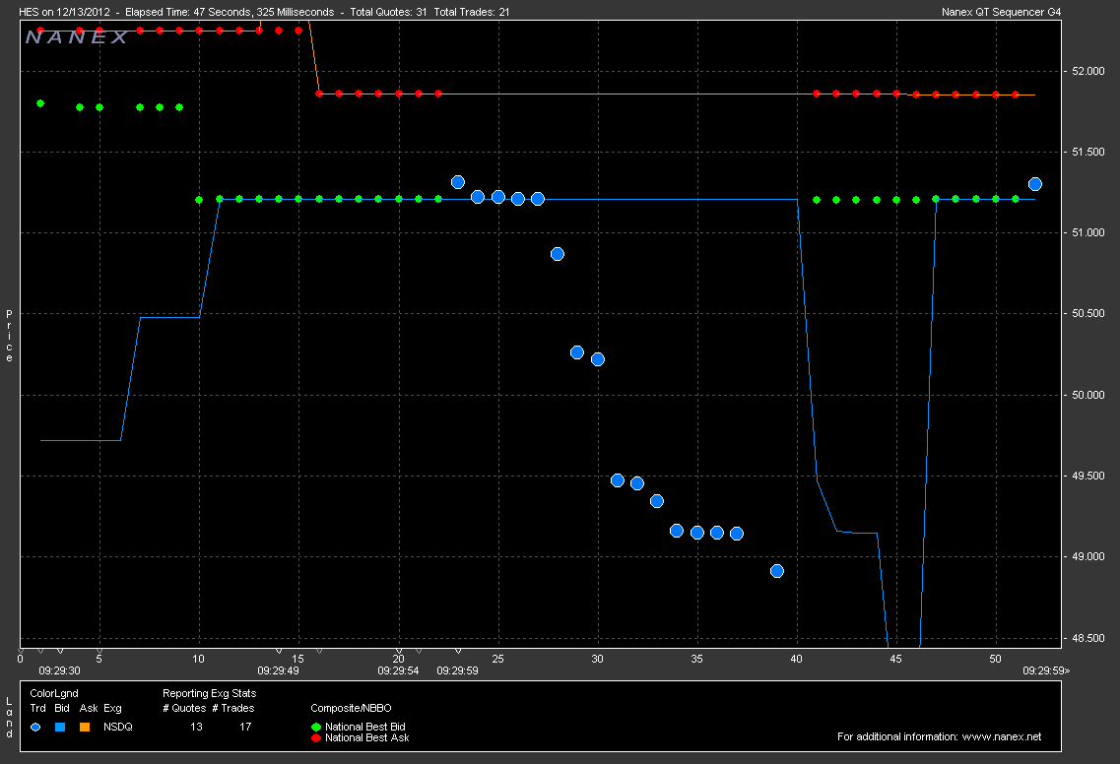Viewport: 1120px width, 764px height.
Task: Click the 52.000 price axis label
Action: 1087,72
